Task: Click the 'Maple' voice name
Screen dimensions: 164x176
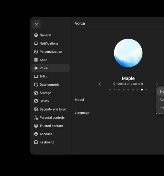Action: point(128,78)
